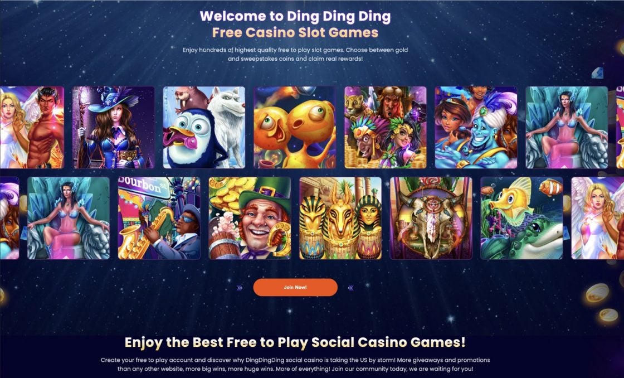Choose the bull skull slot game
Screen dimensions: 624x378
431,219
